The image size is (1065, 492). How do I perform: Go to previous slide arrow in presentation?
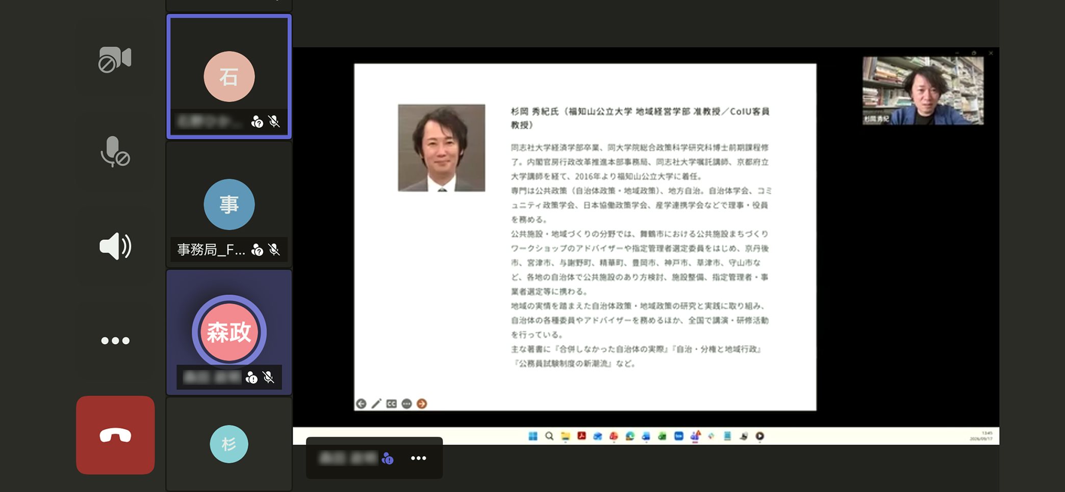pyautogui.click(x=361, y=404)
